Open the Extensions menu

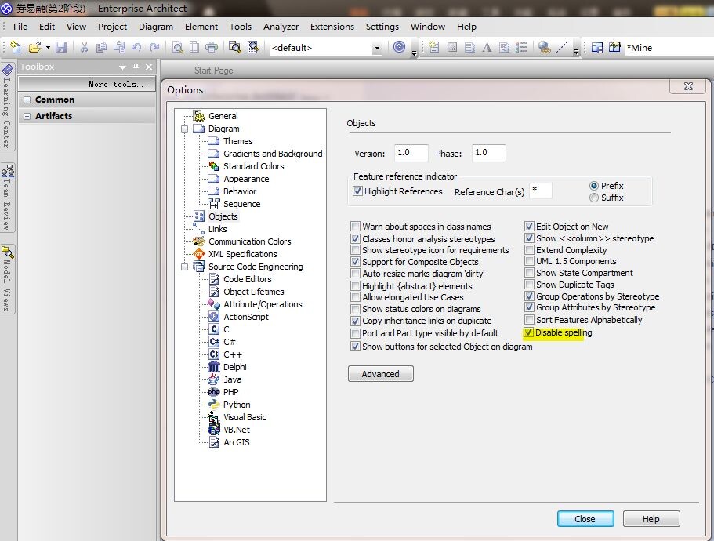(332, 27)
